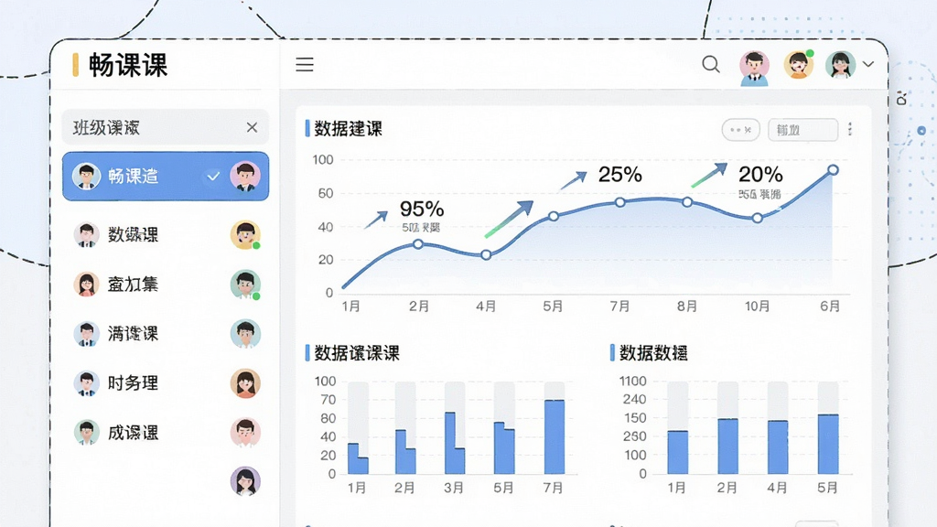The width and height of the screenshot is (937, 527).
Task: Clear the sidebar search with the X
Action: 253,127
